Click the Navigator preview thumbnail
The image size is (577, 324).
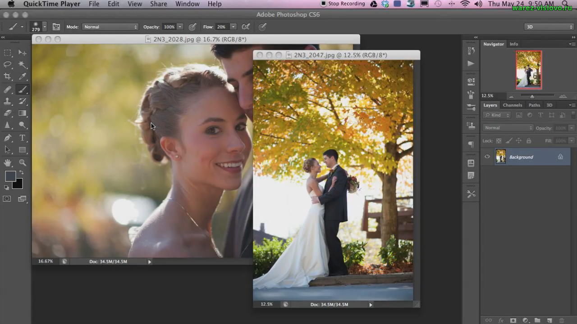[529, 70]
